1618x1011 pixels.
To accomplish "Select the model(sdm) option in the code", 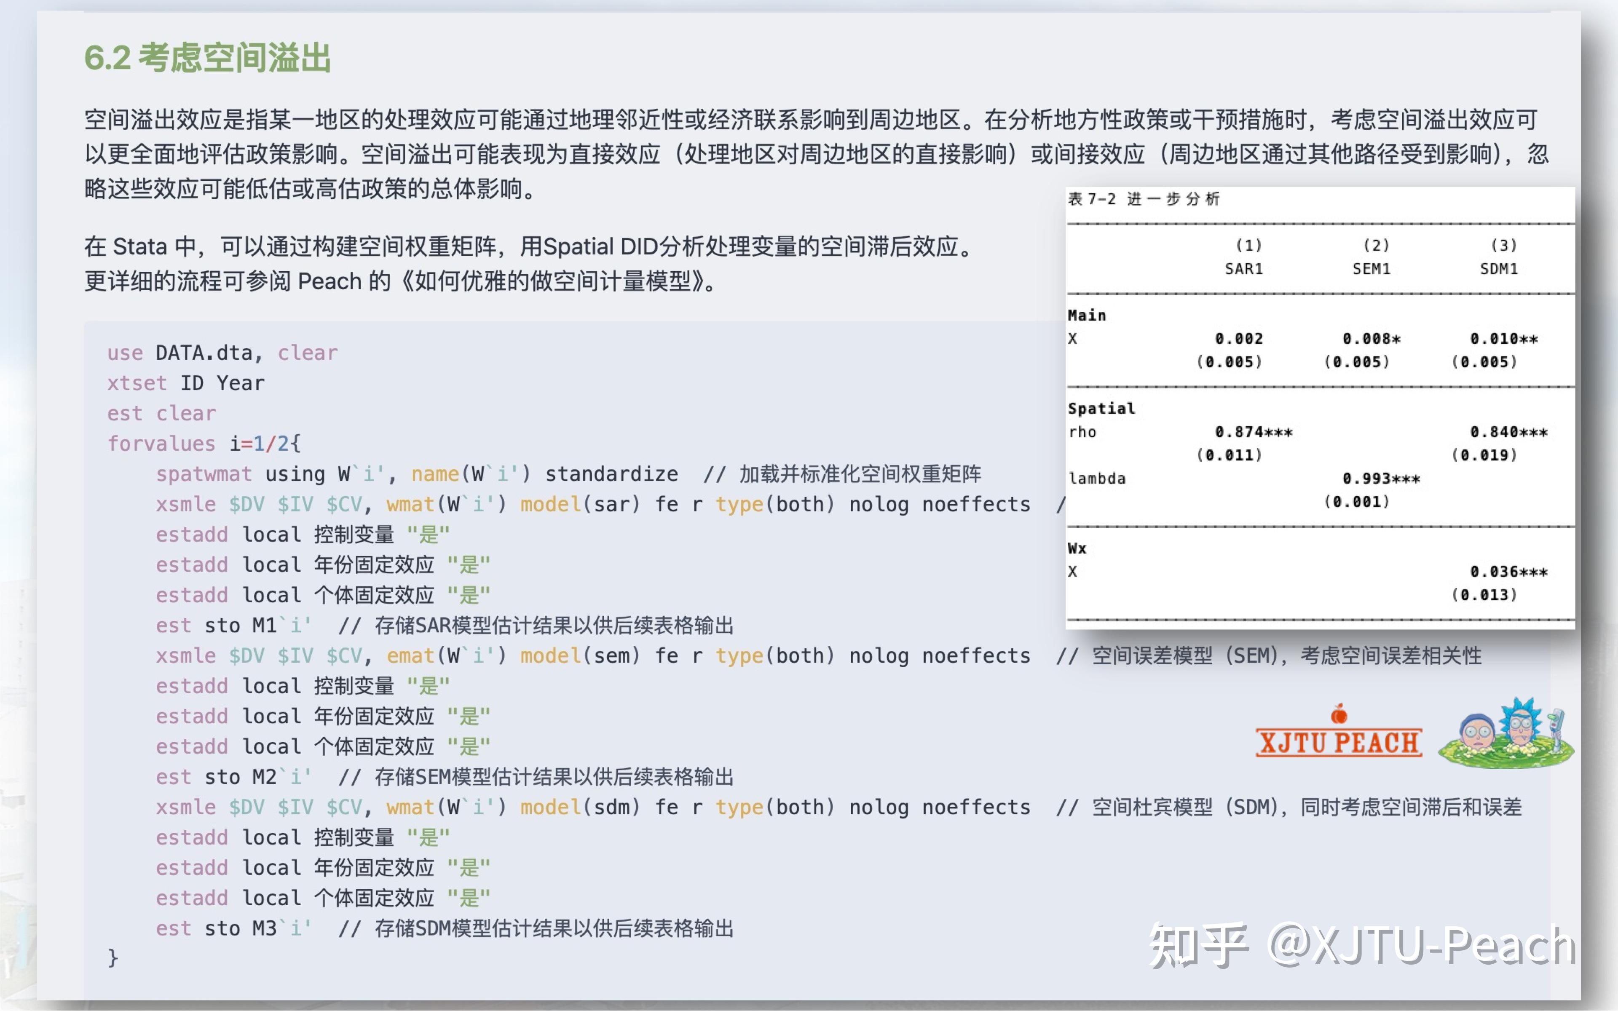I will tap(580, 807).
